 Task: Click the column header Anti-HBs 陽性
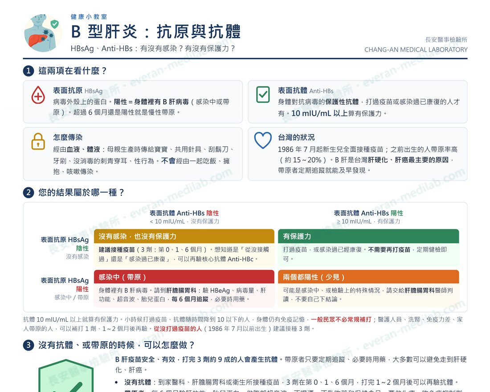(x=368, y=213)
